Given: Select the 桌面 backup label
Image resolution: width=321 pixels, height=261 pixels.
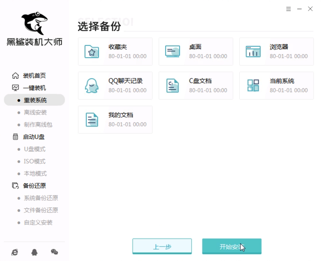Looking at the screenshot, I should click(195, 47).
